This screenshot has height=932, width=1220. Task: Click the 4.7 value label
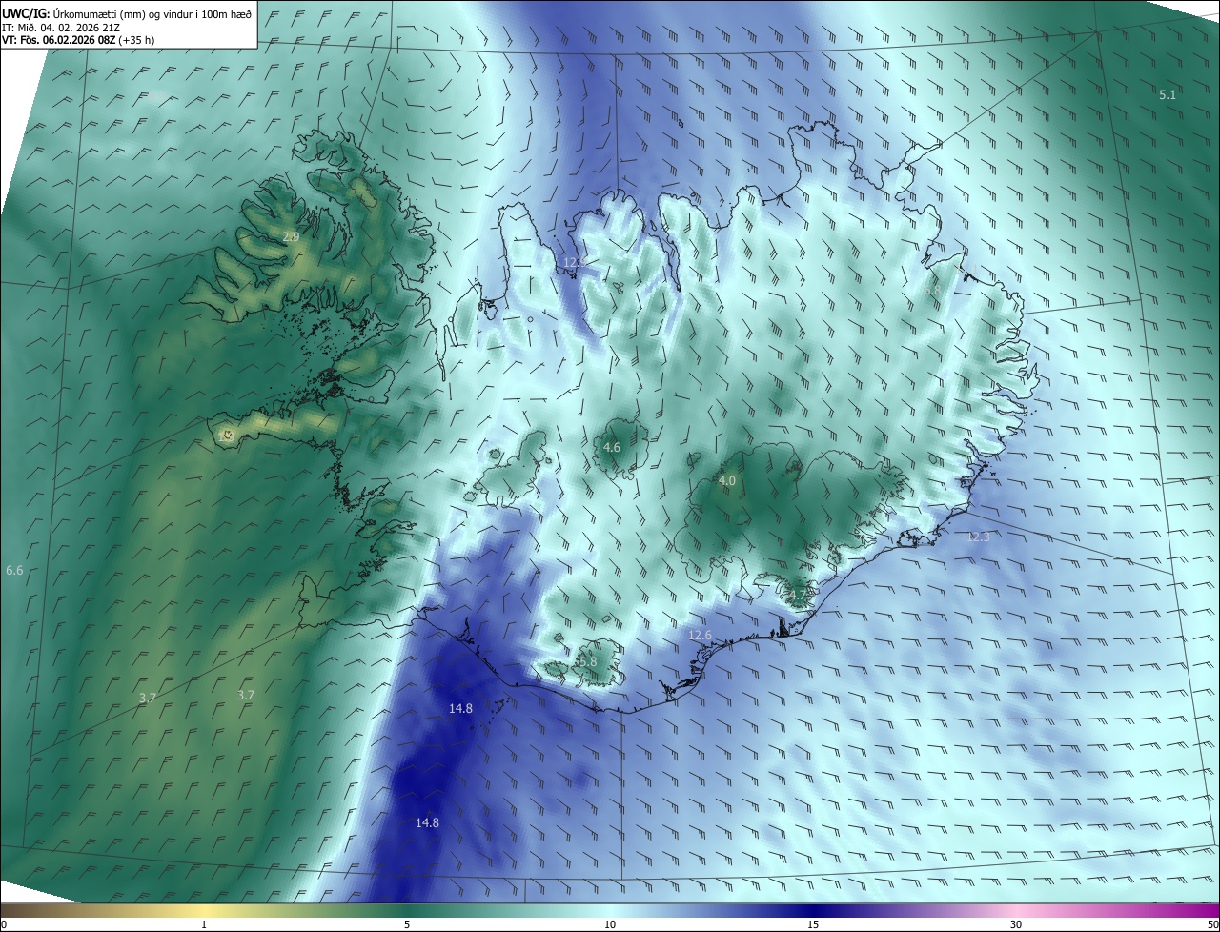click(x=799, y=596)
